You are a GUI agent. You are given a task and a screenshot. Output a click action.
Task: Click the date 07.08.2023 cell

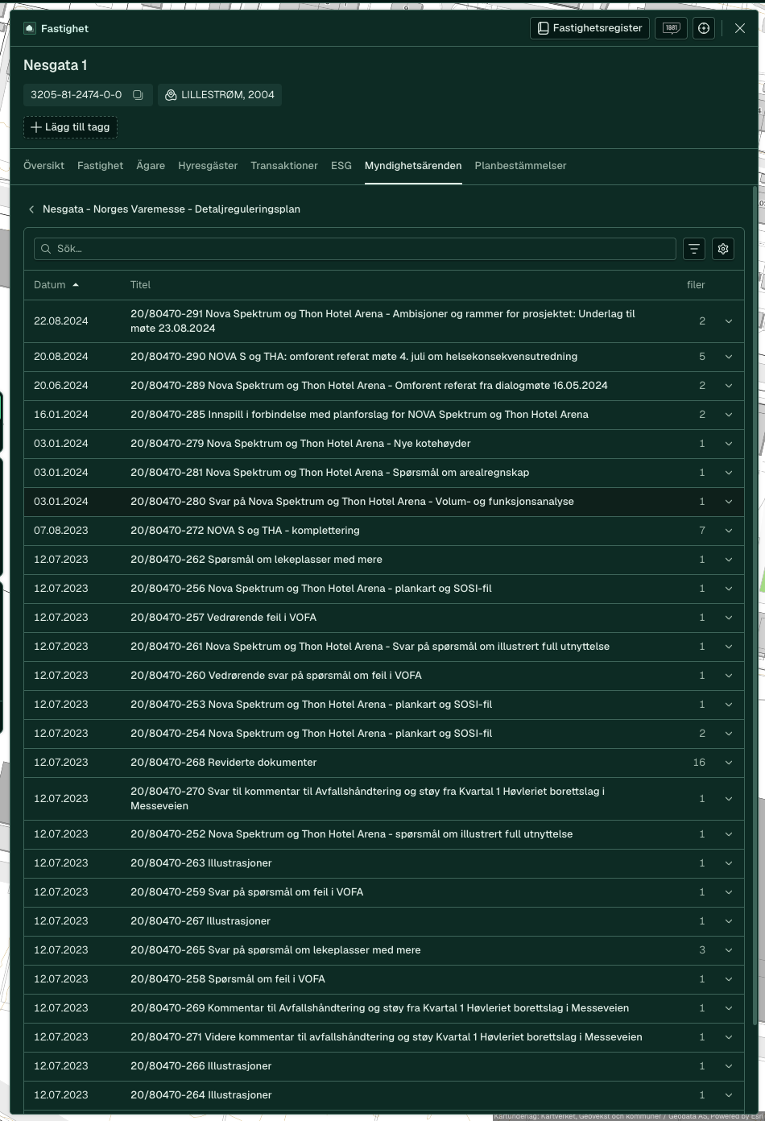coord(61,531)
